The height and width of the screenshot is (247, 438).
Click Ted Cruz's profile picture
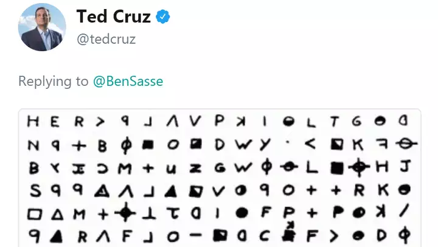click(43, 27)
